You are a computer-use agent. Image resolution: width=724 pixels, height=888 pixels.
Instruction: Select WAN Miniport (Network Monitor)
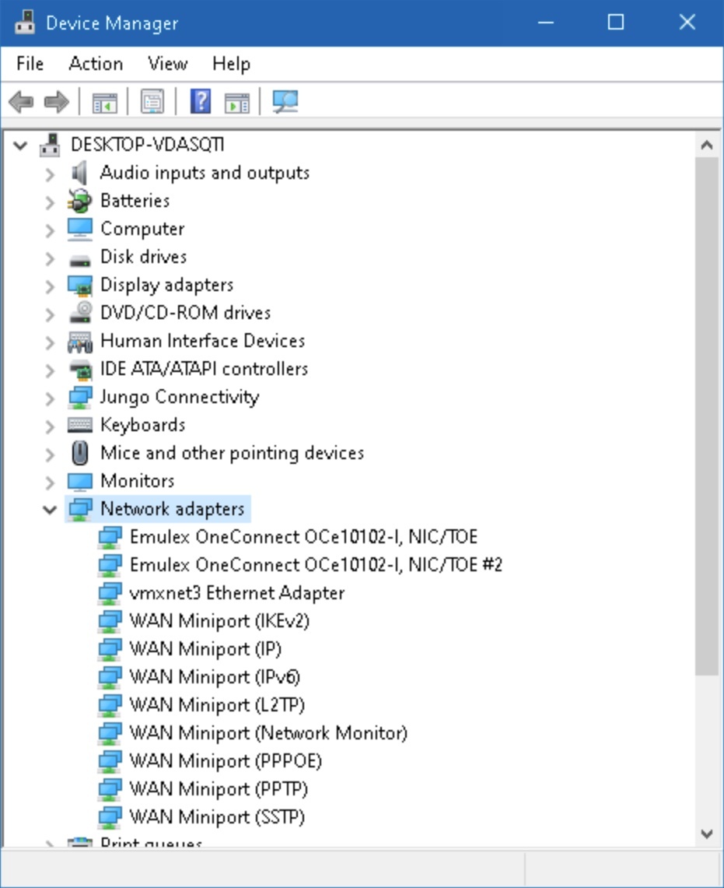[268, 733]
